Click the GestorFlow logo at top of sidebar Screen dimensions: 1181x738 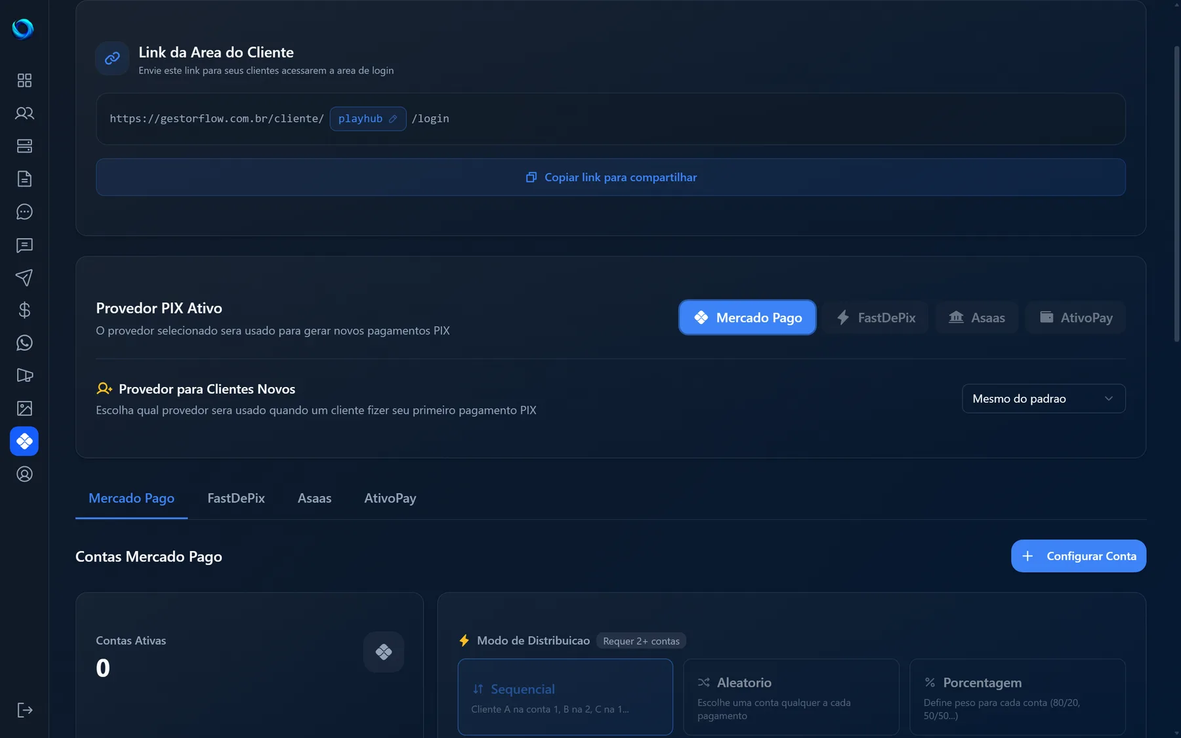[x=23, y=28]
